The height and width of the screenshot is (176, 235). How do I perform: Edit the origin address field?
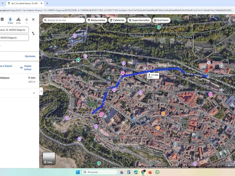14,30
